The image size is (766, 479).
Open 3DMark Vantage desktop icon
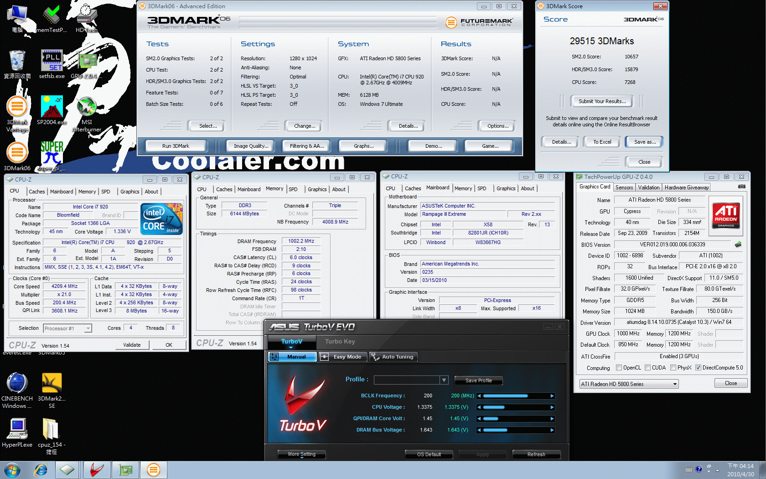[x=17, y=114]
